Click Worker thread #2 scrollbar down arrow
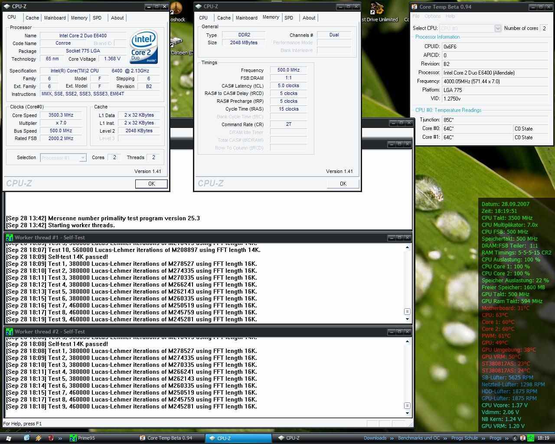This screenshot has height=444, width=555. 407,413
